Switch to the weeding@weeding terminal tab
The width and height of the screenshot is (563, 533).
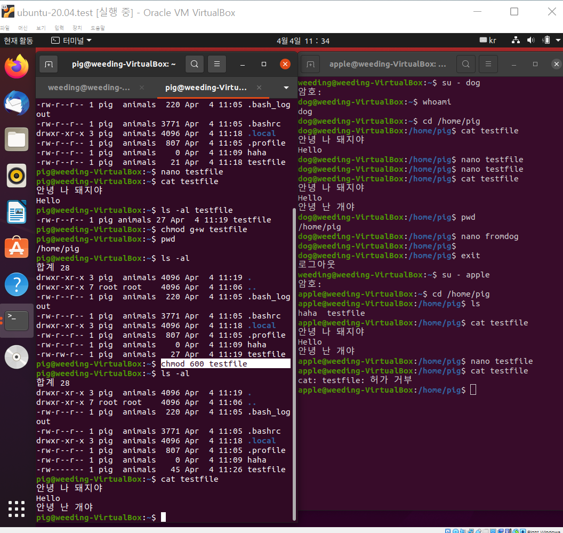pyautogui.click(x=89, y=87)
